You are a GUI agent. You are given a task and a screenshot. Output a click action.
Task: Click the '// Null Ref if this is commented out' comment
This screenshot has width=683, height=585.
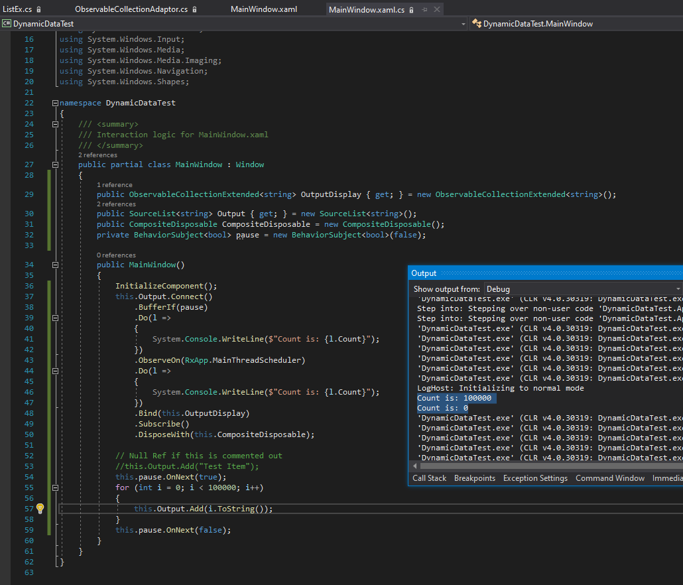199,456
